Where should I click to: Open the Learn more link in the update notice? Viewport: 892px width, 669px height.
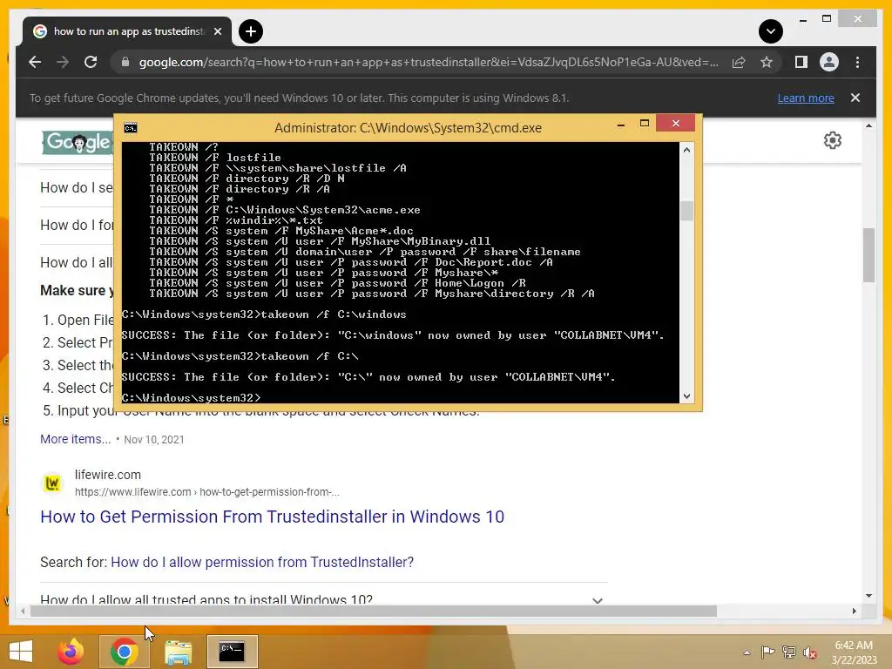tap(806, 98)
